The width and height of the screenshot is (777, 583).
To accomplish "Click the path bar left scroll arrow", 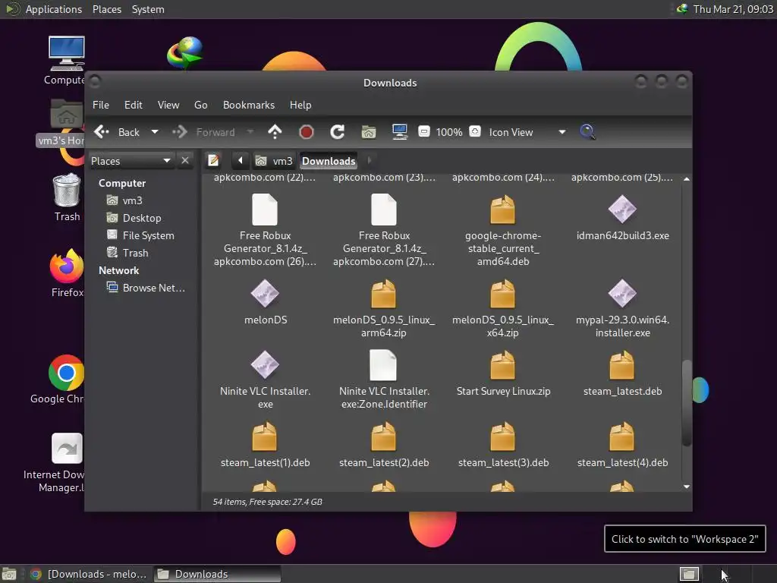I will pos(241,161).
